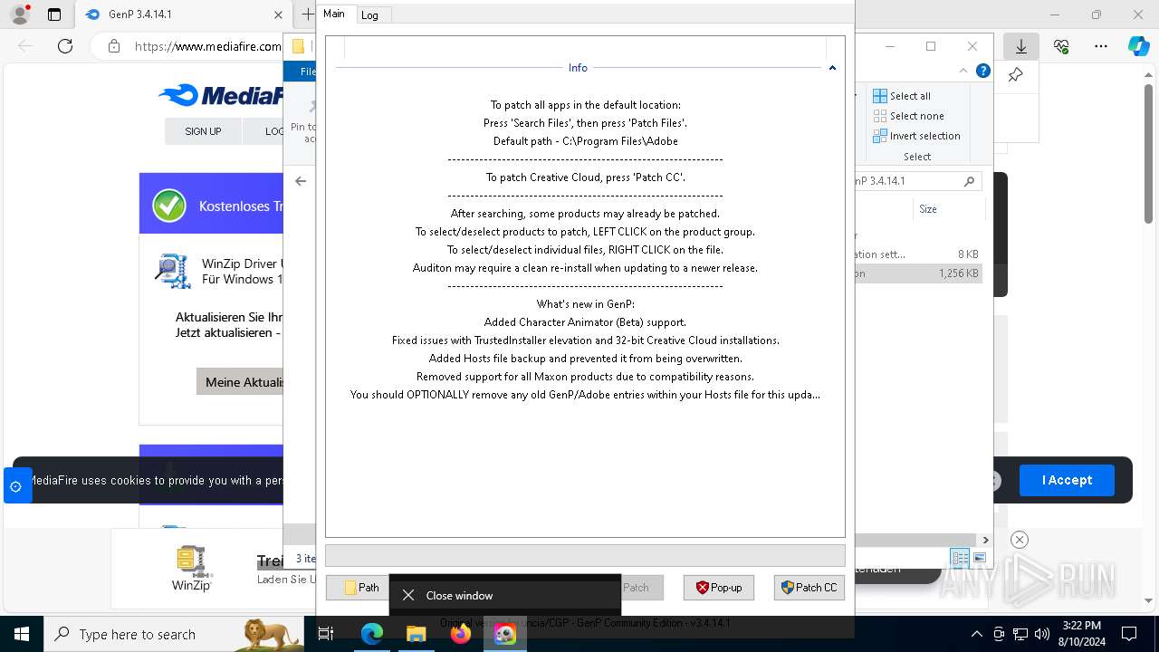The width and height of the screenshot is (1159, 652).
Task: Click Edge Downloads toolbar icon
Action: coord(1021,46)
